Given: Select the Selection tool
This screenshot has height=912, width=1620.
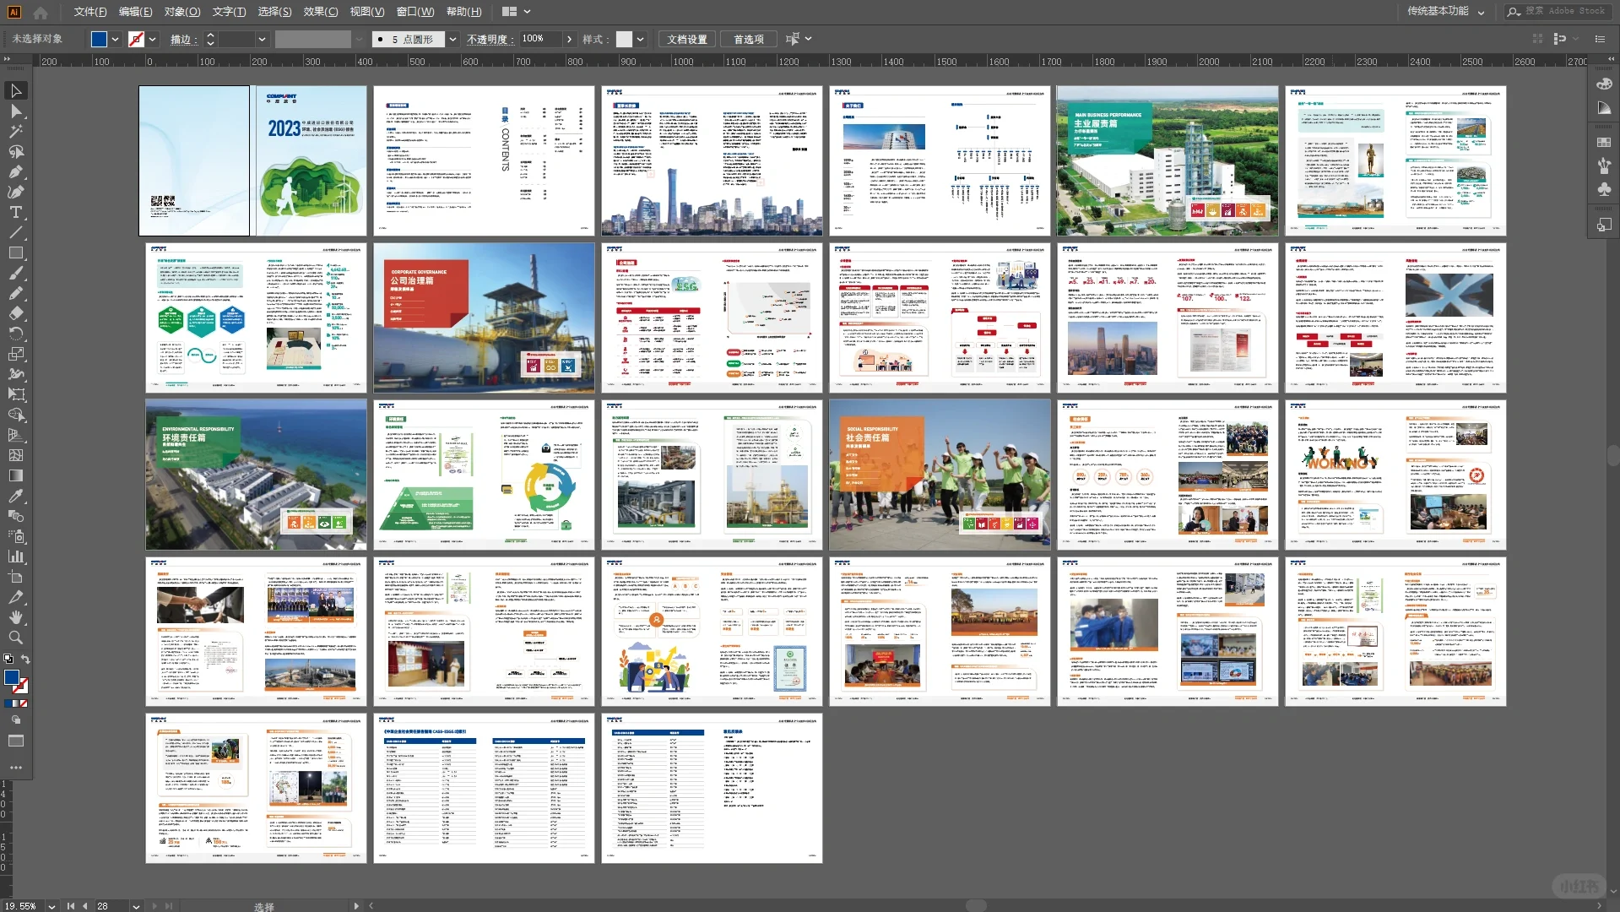Looking at the screenshot, I should 15,90.
